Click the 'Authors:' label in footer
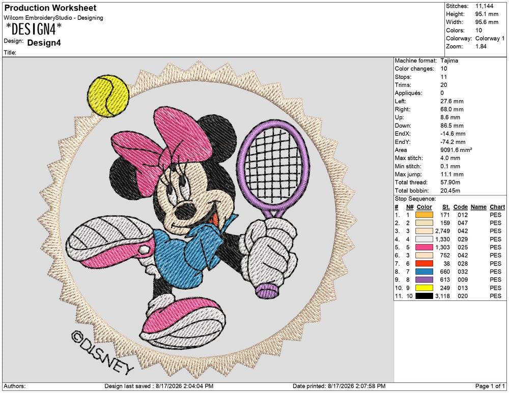The width and height of the screenshot is (509, 393). 15,386
